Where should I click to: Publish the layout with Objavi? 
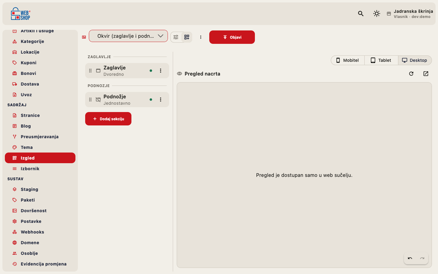pyautogui.click(x=232, y=37)
